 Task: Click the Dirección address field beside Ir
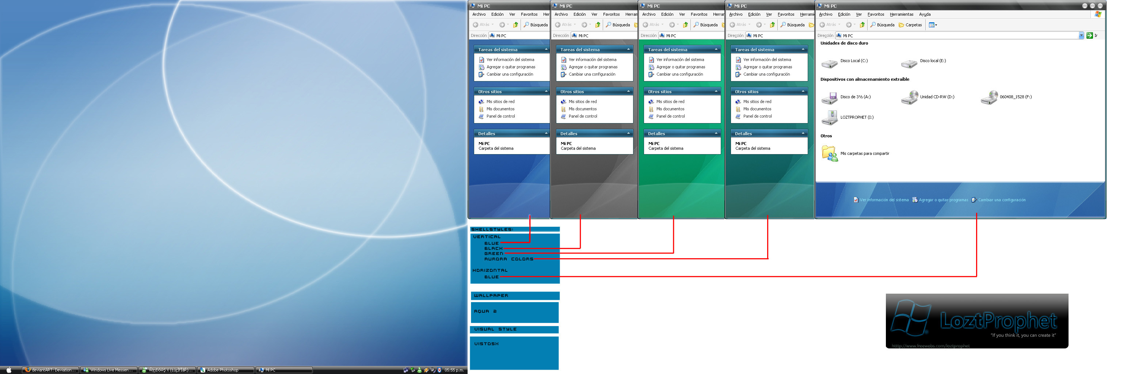[957, 35]
